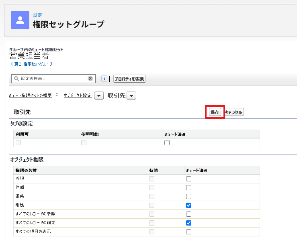Click the タブの設定 section heading
Viewport: 297px width, 242px height.
coord(21,124)
